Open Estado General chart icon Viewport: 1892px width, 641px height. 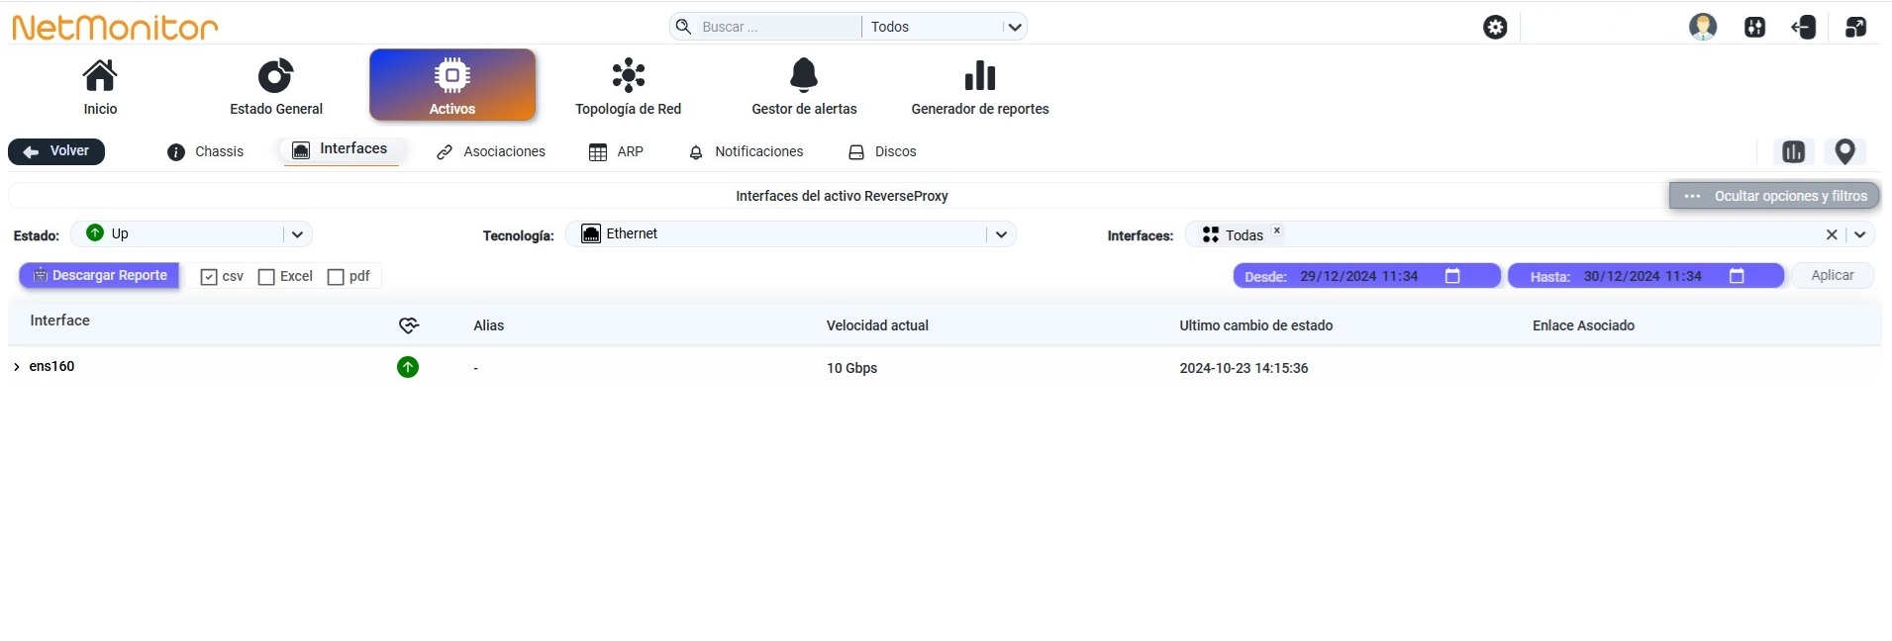pos(276,75)
